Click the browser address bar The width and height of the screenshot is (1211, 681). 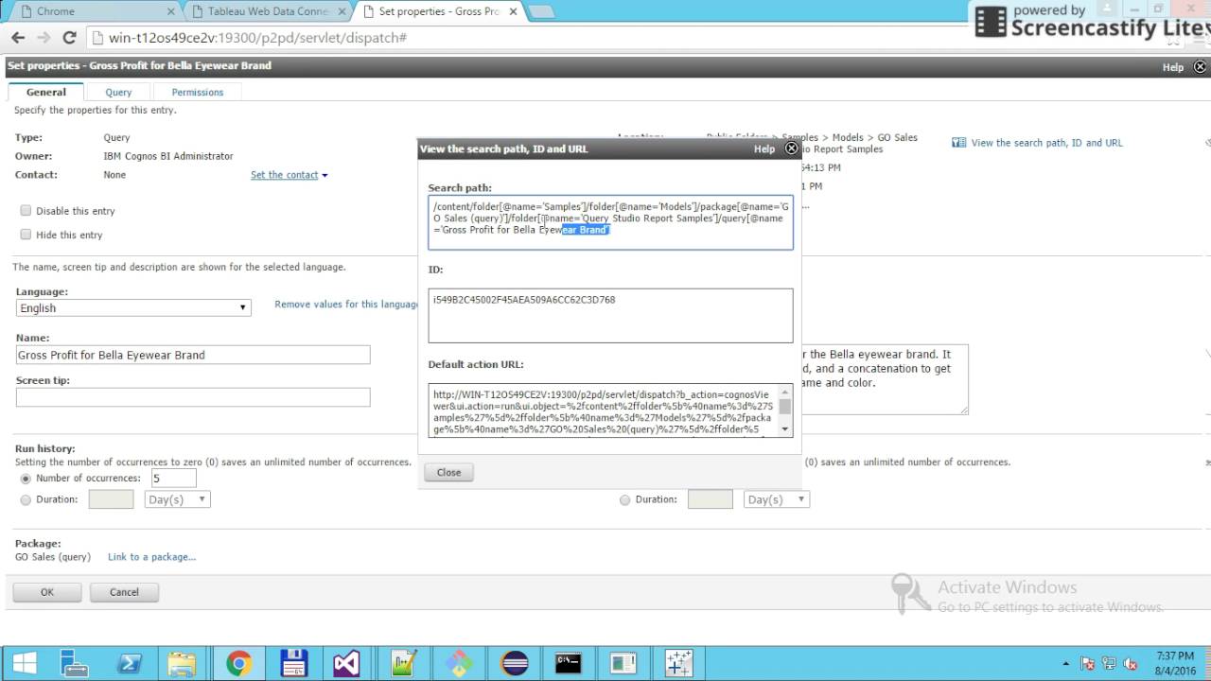click(530, 38)
